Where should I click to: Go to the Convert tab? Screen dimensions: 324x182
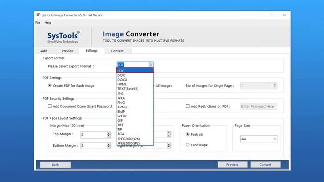(117, 51)
